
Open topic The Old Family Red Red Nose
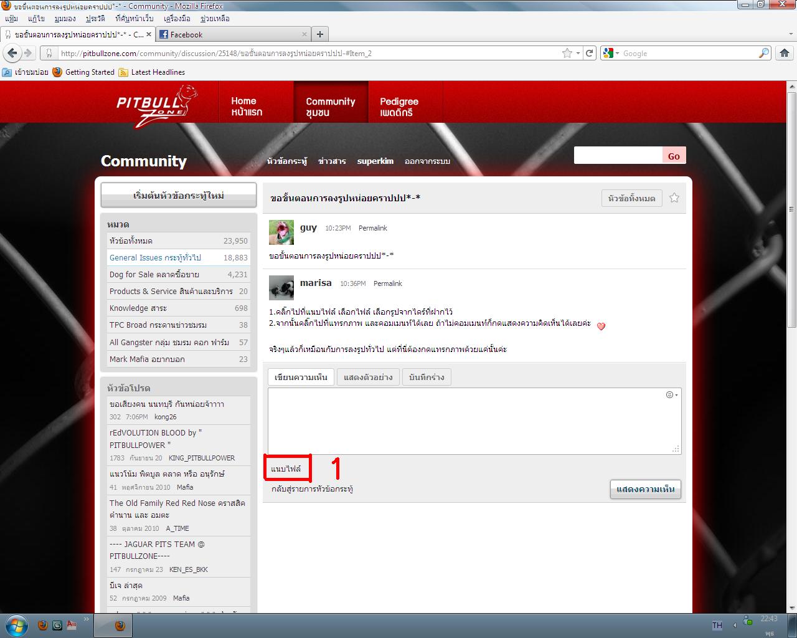(177, 509)
